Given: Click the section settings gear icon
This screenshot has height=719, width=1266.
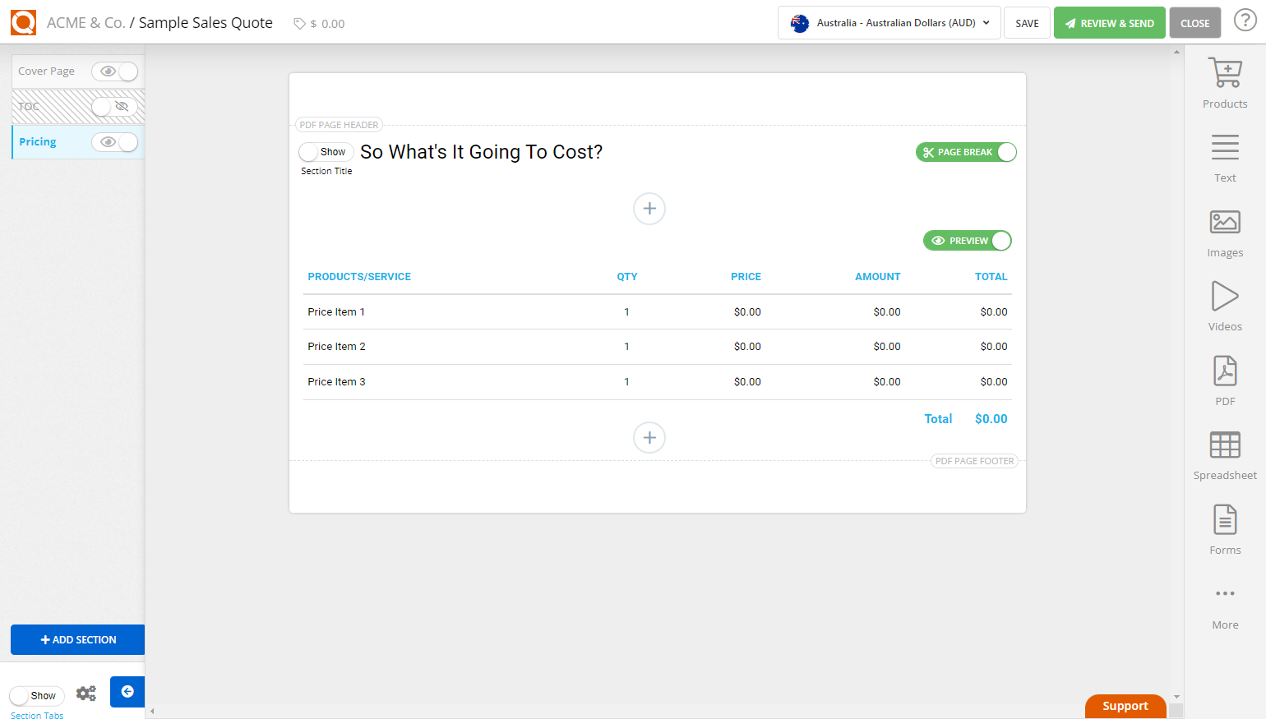Looking at the screenshot, I should (85, 692).
